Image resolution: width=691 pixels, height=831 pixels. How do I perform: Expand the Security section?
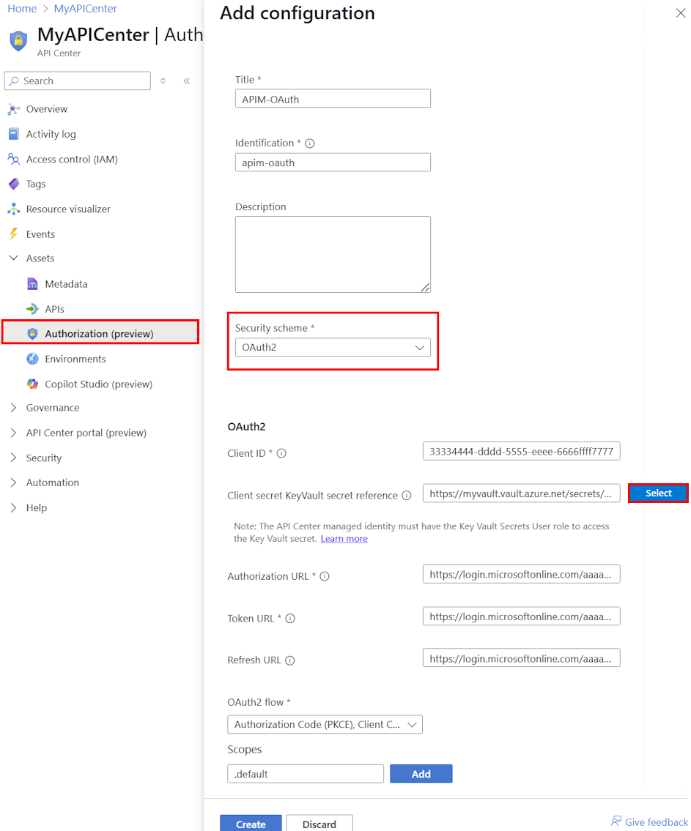tap(14, 458)
